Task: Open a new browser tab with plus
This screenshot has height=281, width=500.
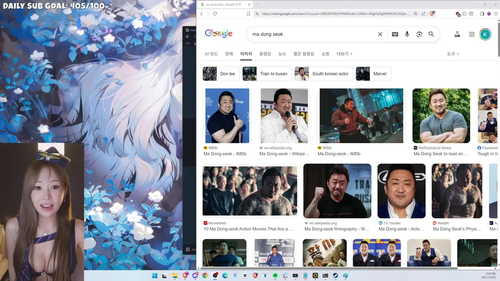Action: coord(258,5)
